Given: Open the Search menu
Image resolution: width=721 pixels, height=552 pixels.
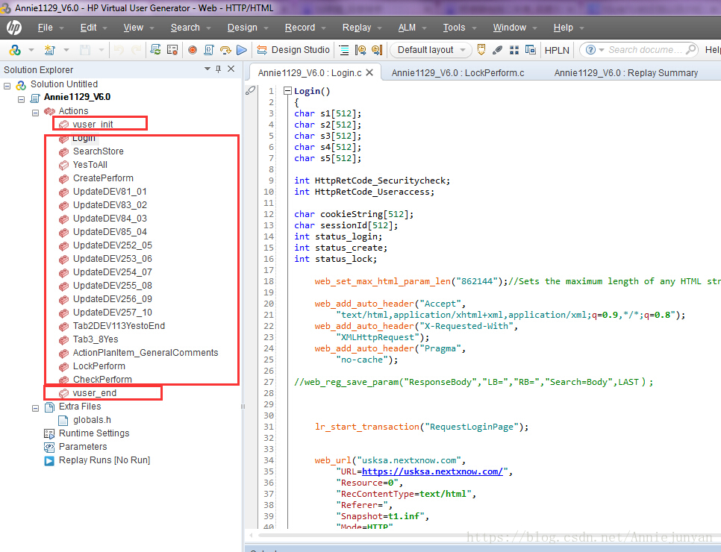Looking at the screenshot, I should [190, 28].
